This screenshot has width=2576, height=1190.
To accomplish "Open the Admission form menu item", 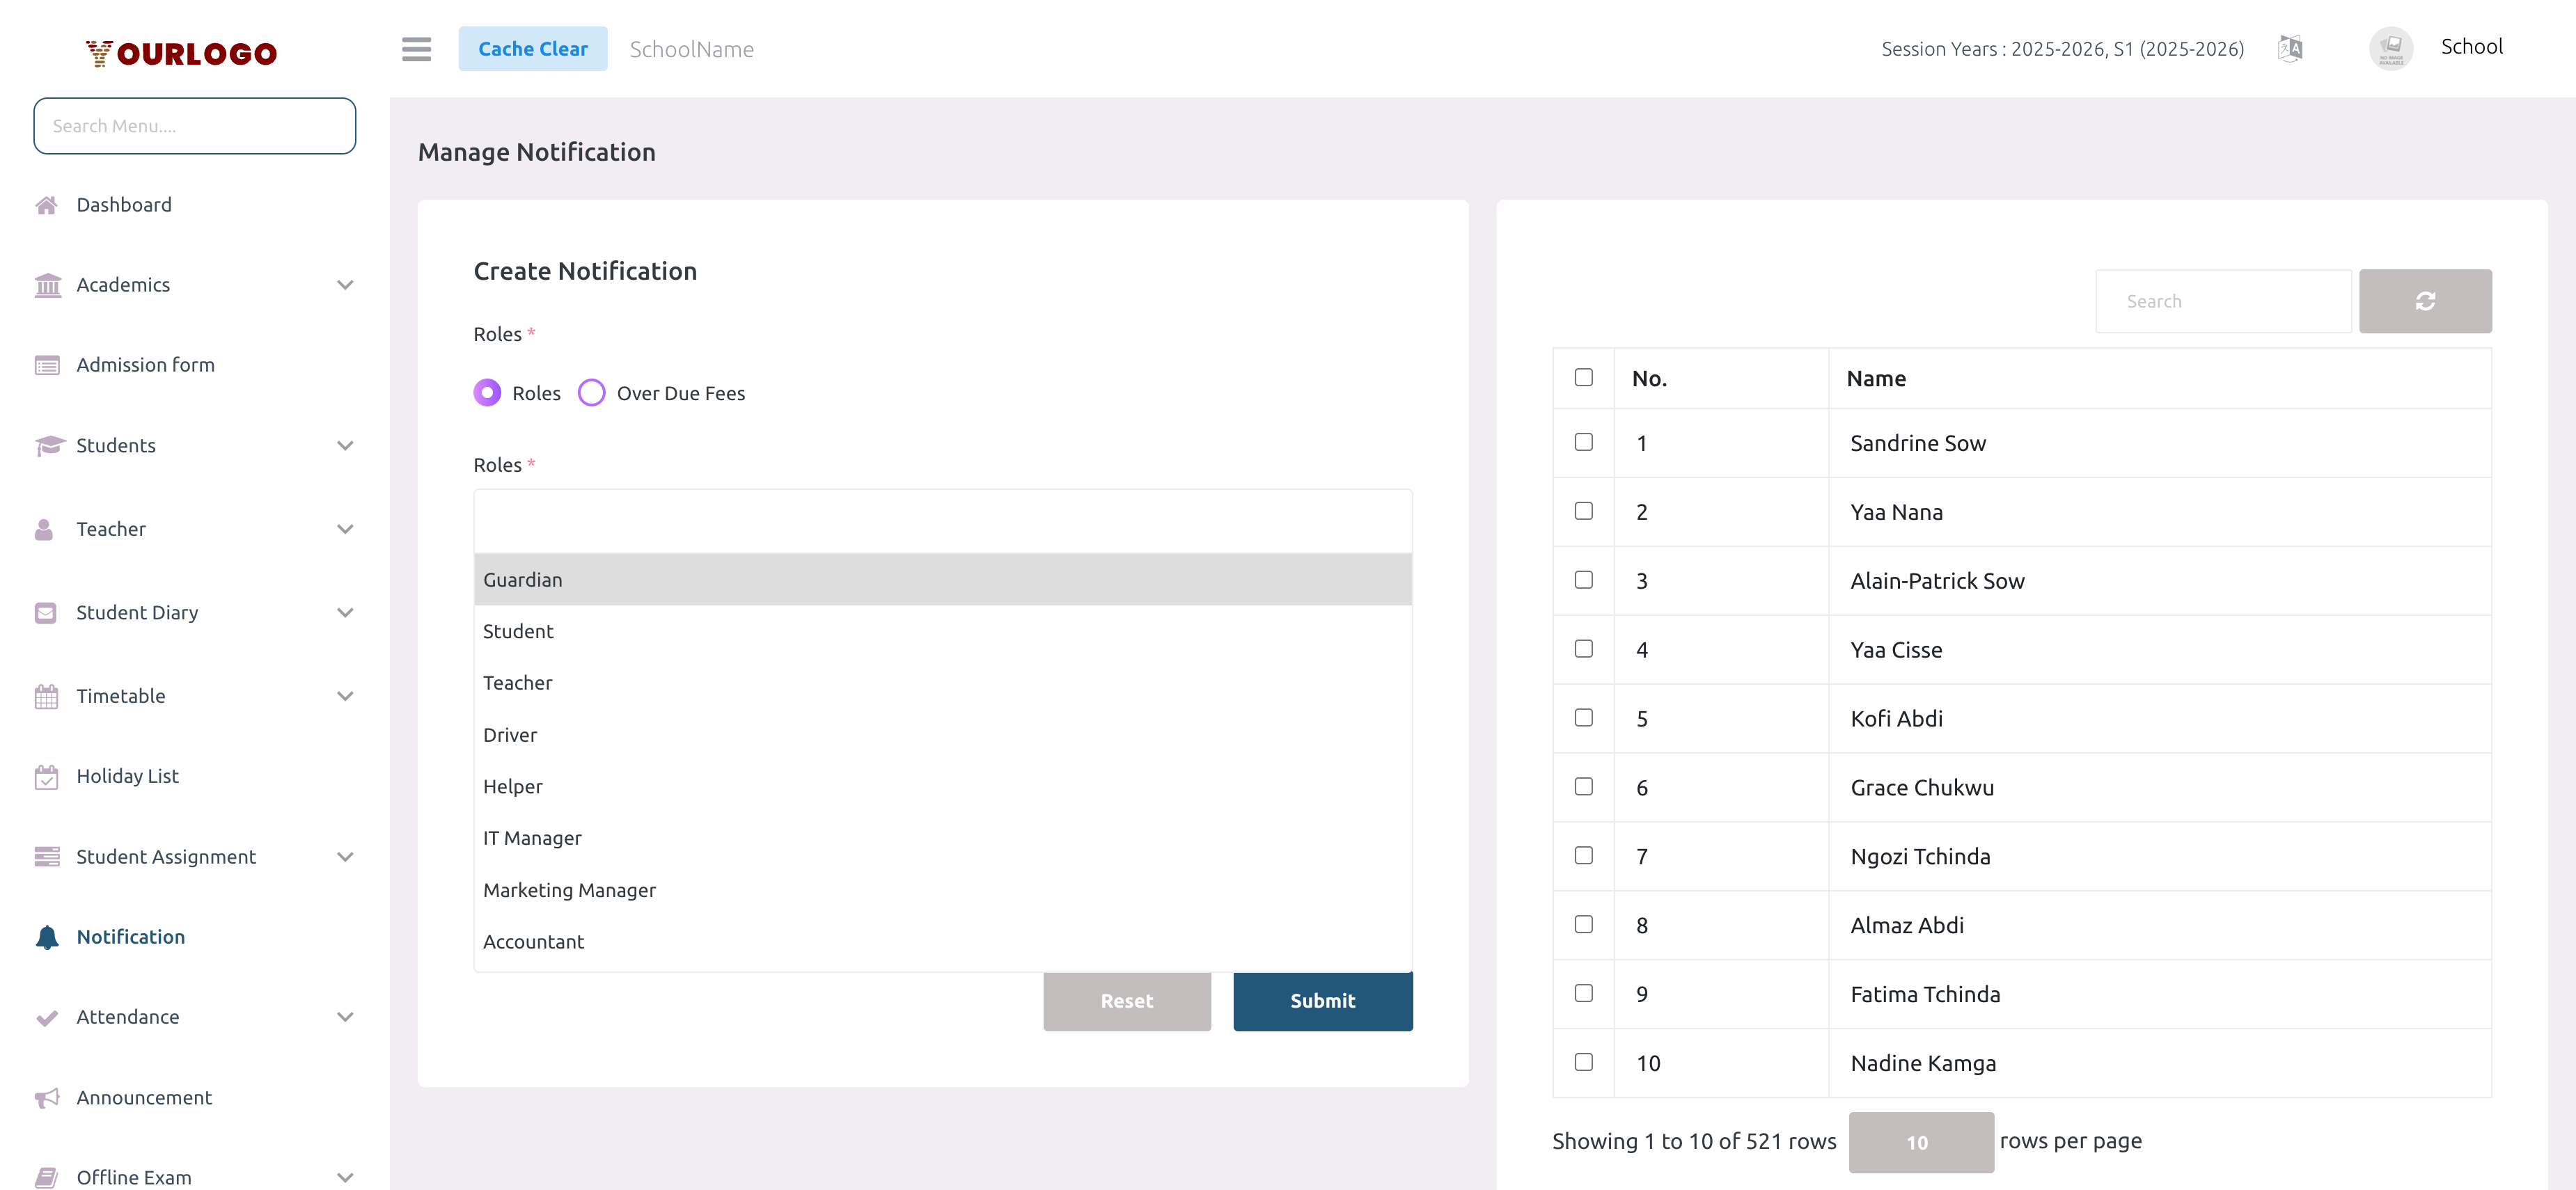I will click(145, 365).
